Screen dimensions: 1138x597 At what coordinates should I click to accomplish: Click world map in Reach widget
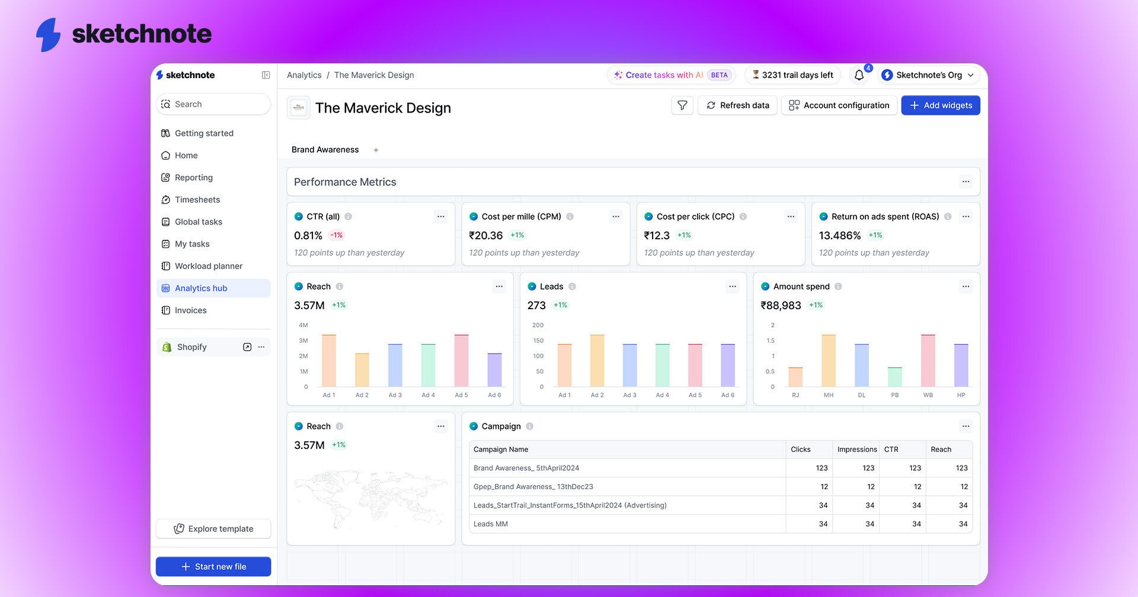[371, 499]
